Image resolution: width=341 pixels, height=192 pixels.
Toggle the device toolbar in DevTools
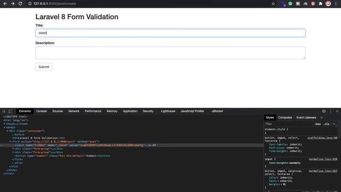[x=10, y=111]
